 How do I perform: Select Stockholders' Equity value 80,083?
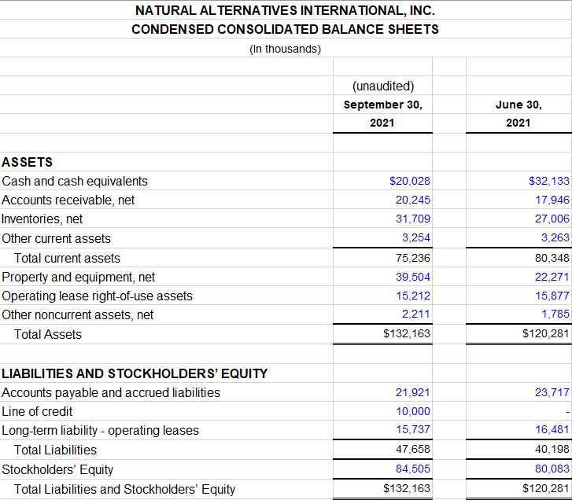[x=552, y=469]
